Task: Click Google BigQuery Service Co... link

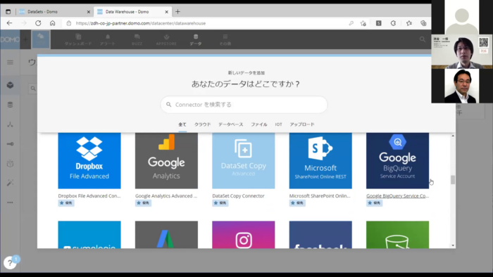Action: (397, 195)
